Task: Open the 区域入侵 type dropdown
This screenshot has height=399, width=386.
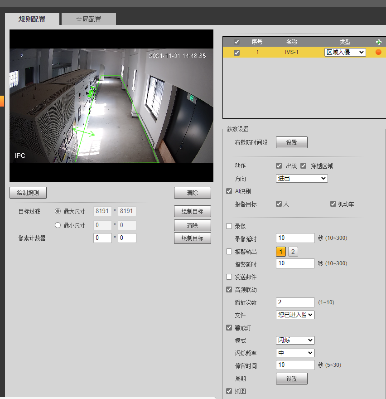Action: click(345, 52)
